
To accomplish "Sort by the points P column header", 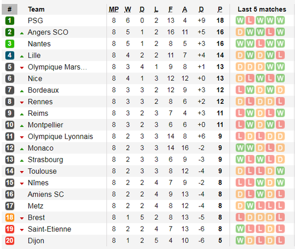I will (220, 9).
